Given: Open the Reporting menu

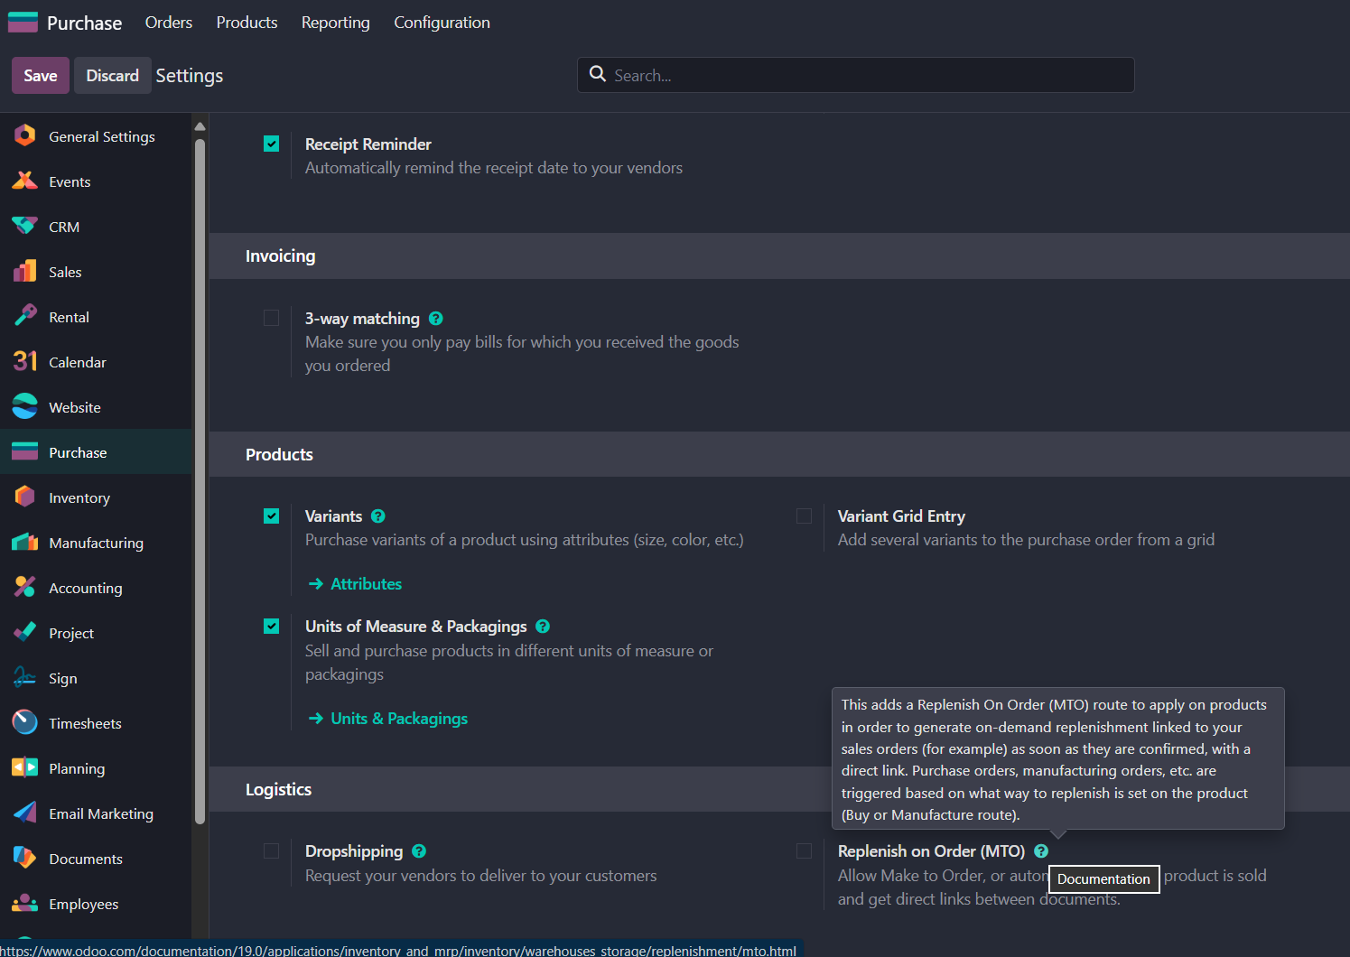Looking at the screenshot, I should (335, 23).
